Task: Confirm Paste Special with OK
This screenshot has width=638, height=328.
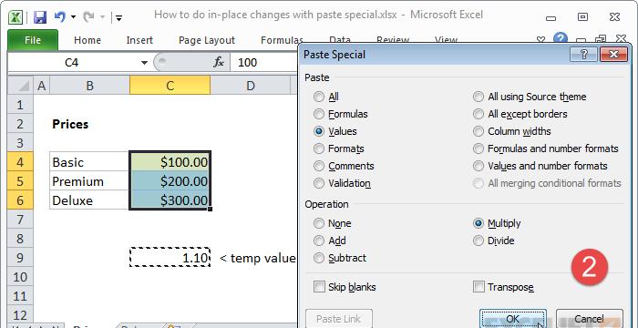Action: point(512,319)
